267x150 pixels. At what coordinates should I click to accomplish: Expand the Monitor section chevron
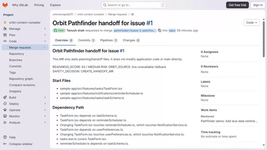[45, 116]
